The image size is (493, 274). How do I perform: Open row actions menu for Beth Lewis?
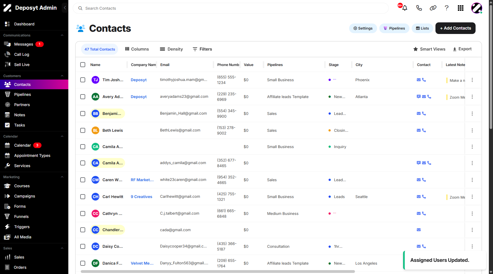tap(472, 130)
